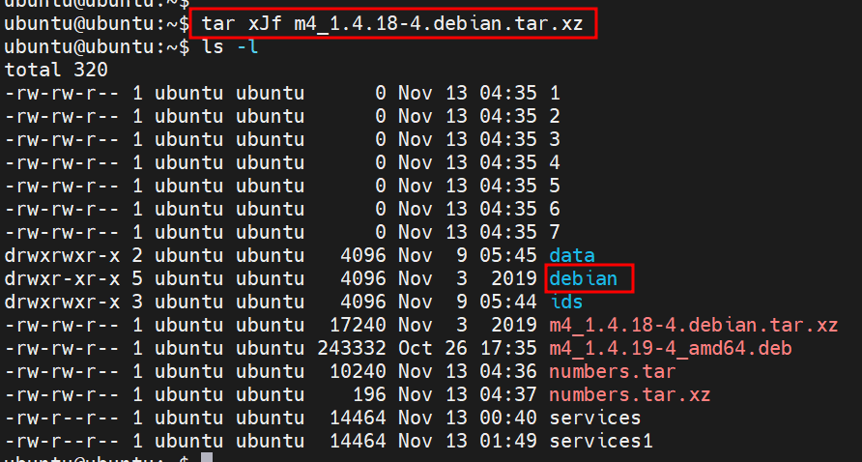Image resolution: width=862 pixels, height=462 pixels.
Task: Click the permissions 'drwxr-xr-x' of debian row
Action: pos(62,278)
